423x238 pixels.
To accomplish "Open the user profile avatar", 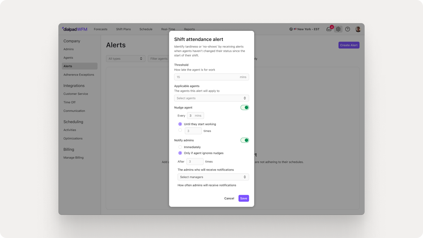I will pyautogui.click(x=358, y=29).
